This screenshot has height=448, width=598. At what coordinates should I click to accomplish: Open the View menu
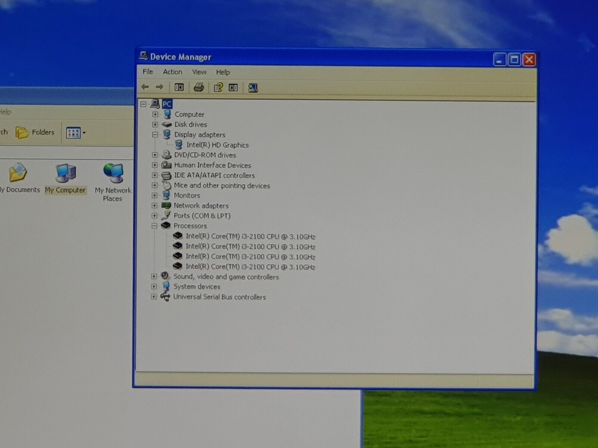[199, 72]
